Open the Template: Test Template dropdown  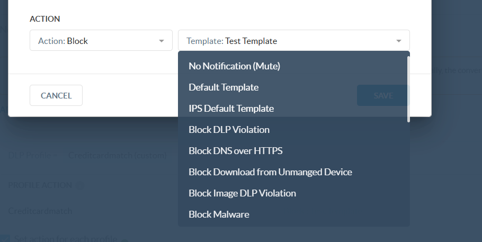(294, 40)
